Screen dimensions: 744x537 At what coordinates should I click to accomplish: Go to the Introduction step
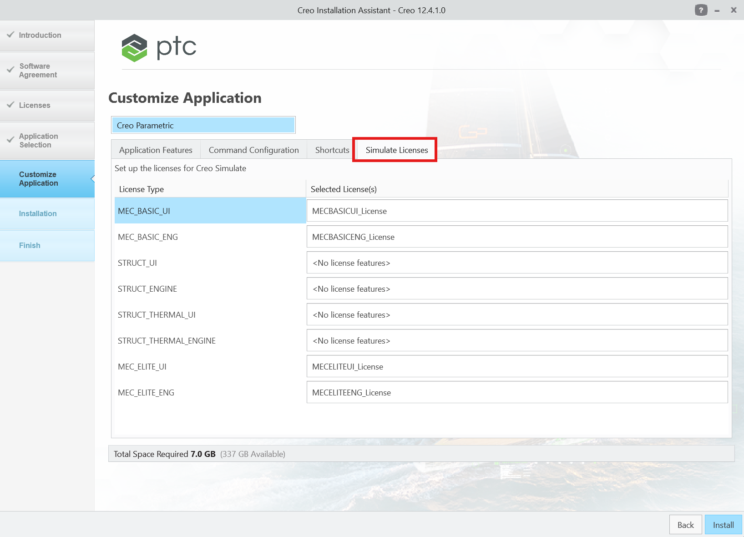47,35
